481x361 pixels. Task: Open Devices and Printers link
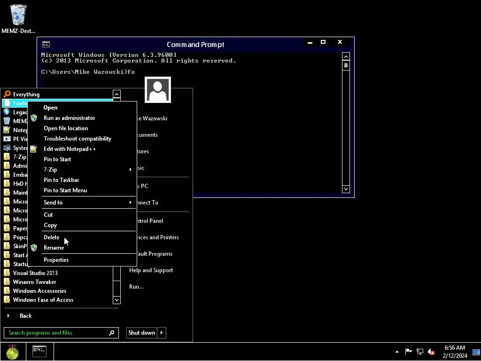coord(158,237)
